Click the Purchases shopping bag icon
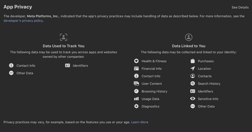The image size is (252, 132). click(192, 61)
